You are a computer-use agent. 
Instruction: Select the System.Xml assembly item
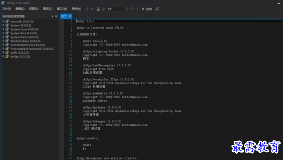click(24, 33)
